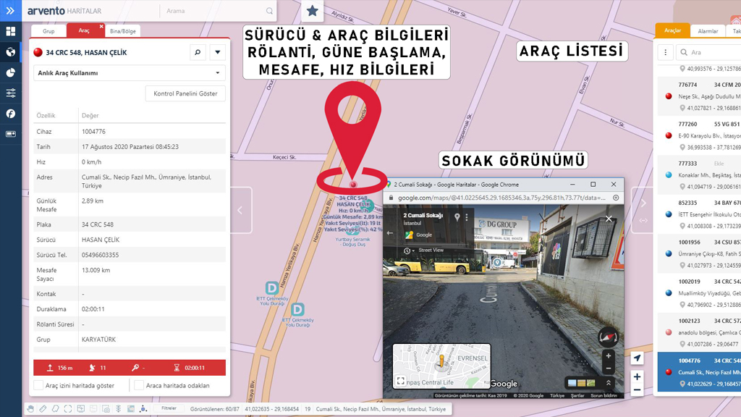Open the Anlık Araç Kullanımı dropdown
This screenshot has width=741, height=417.
[130, 73]
